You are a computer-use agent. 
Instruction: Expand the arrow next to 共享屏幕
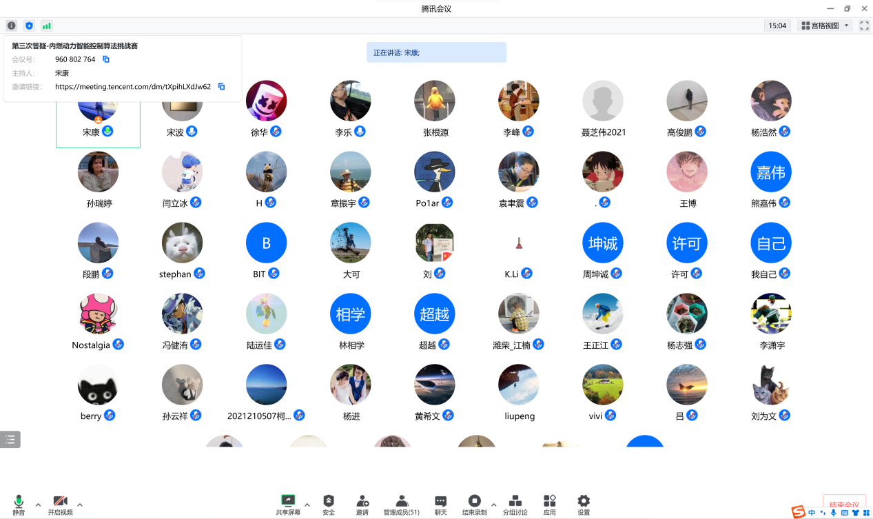pos(307,505)
